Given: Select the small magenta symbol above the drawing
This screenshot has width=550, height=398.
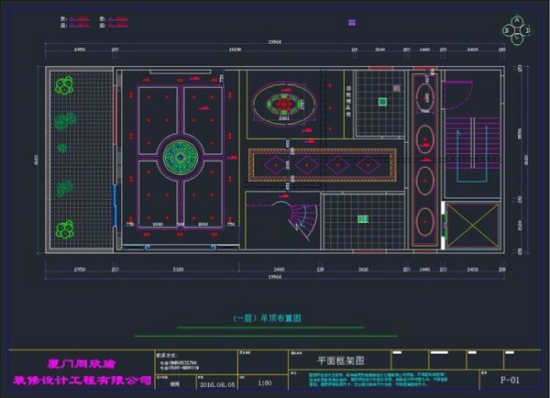Looking at the screenshot, I should point(351,22).
